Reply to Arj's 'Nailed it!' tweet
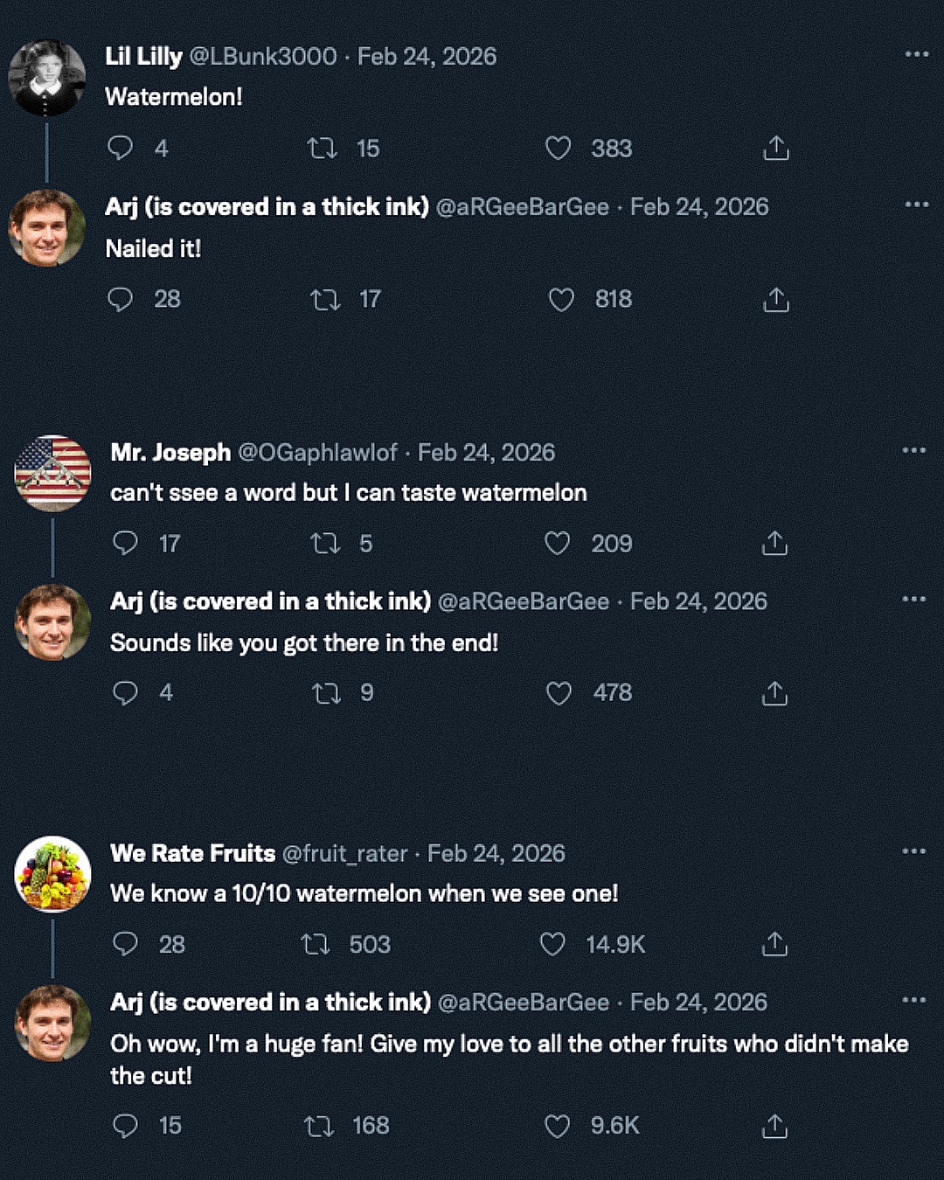Screen dimensions: 944x1180 click(120, 300)
